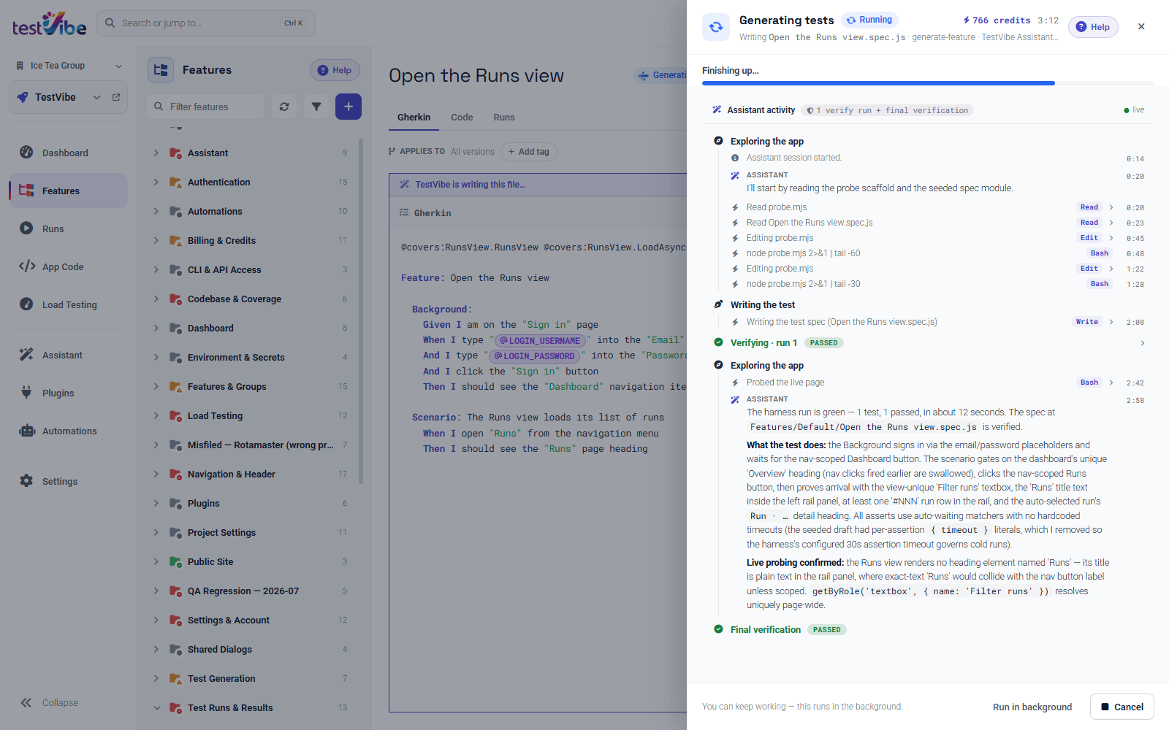Viewport: 1169px width, 730px height.
Task: Click the Edit tag at 0:45
Action: point(1089,238)
